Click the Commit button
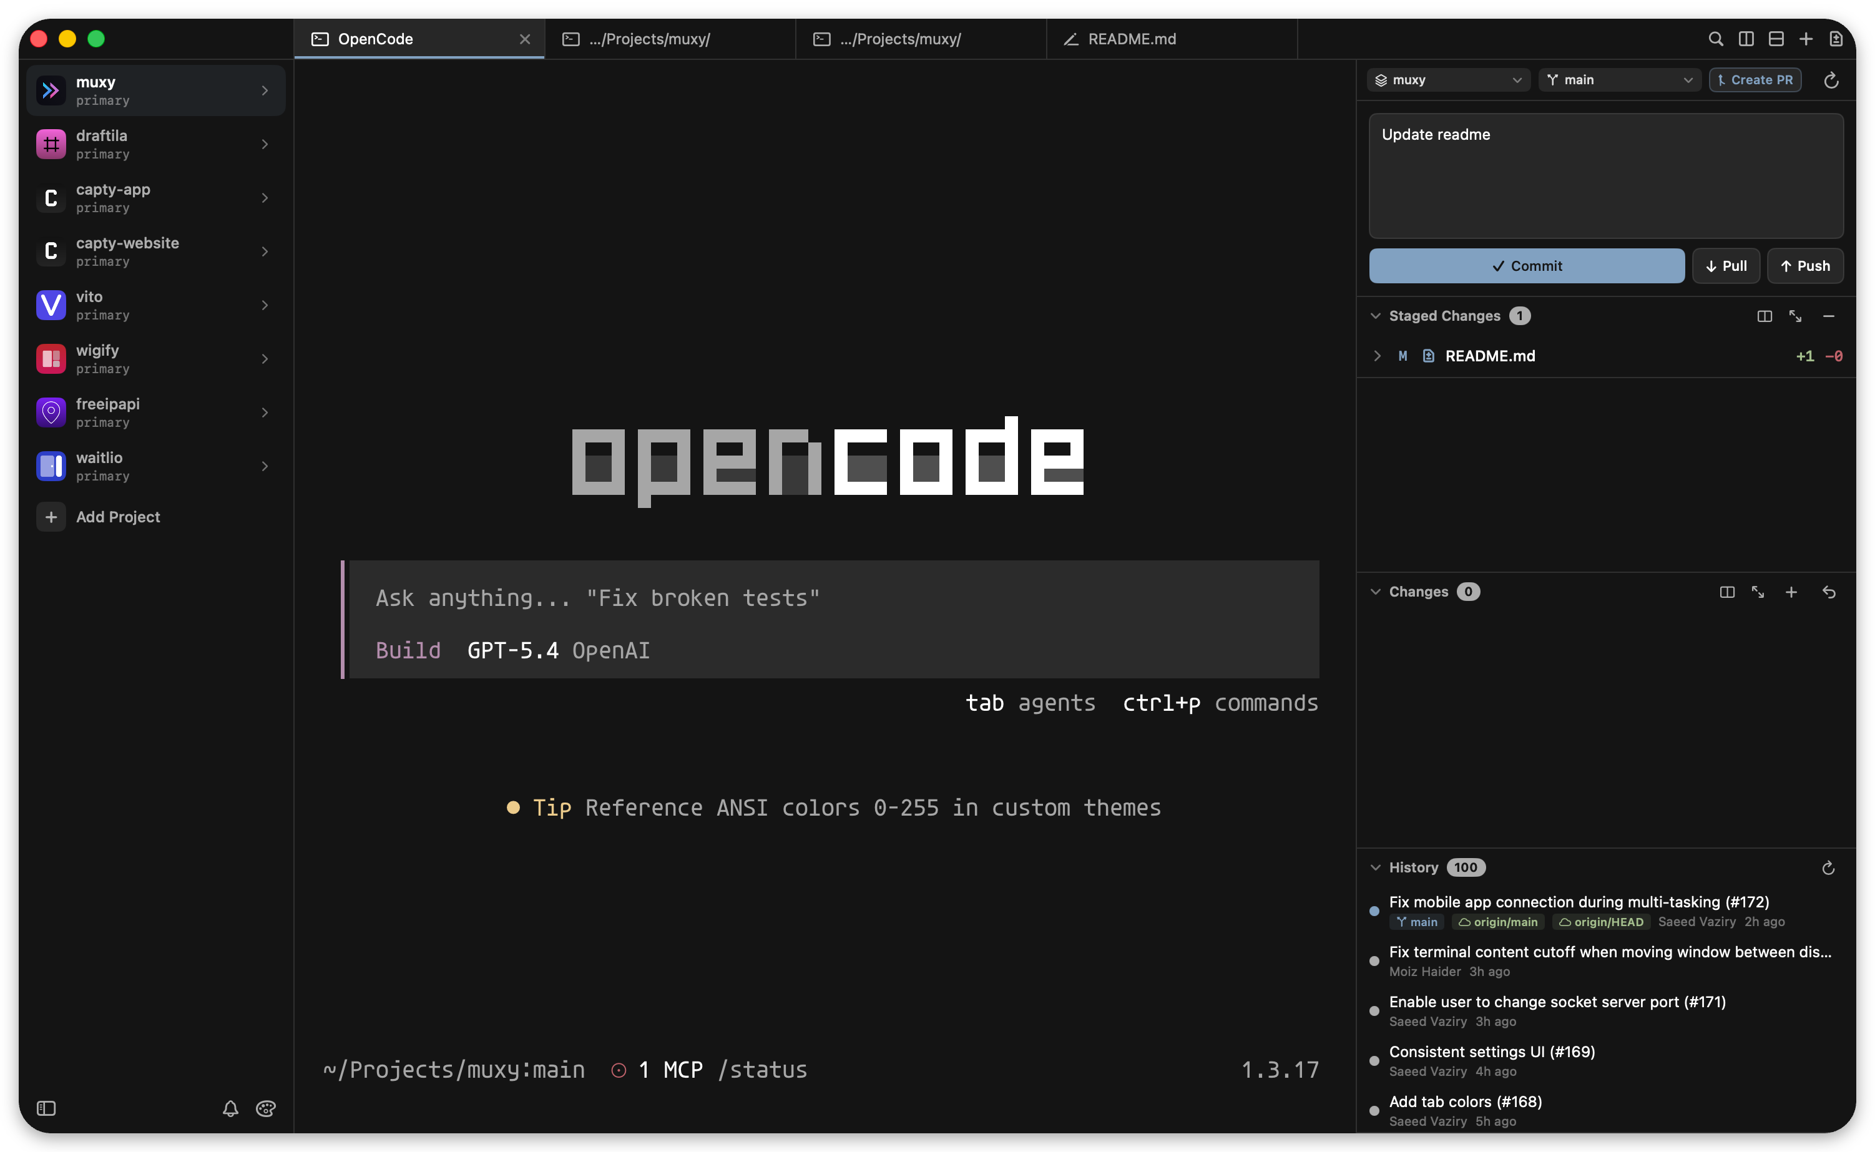 pos(1526,266)
